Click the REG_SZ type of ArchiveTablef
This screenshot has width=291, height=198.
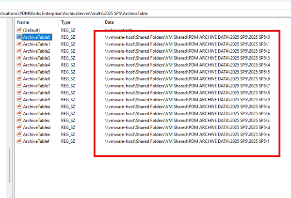coord(68,141)
